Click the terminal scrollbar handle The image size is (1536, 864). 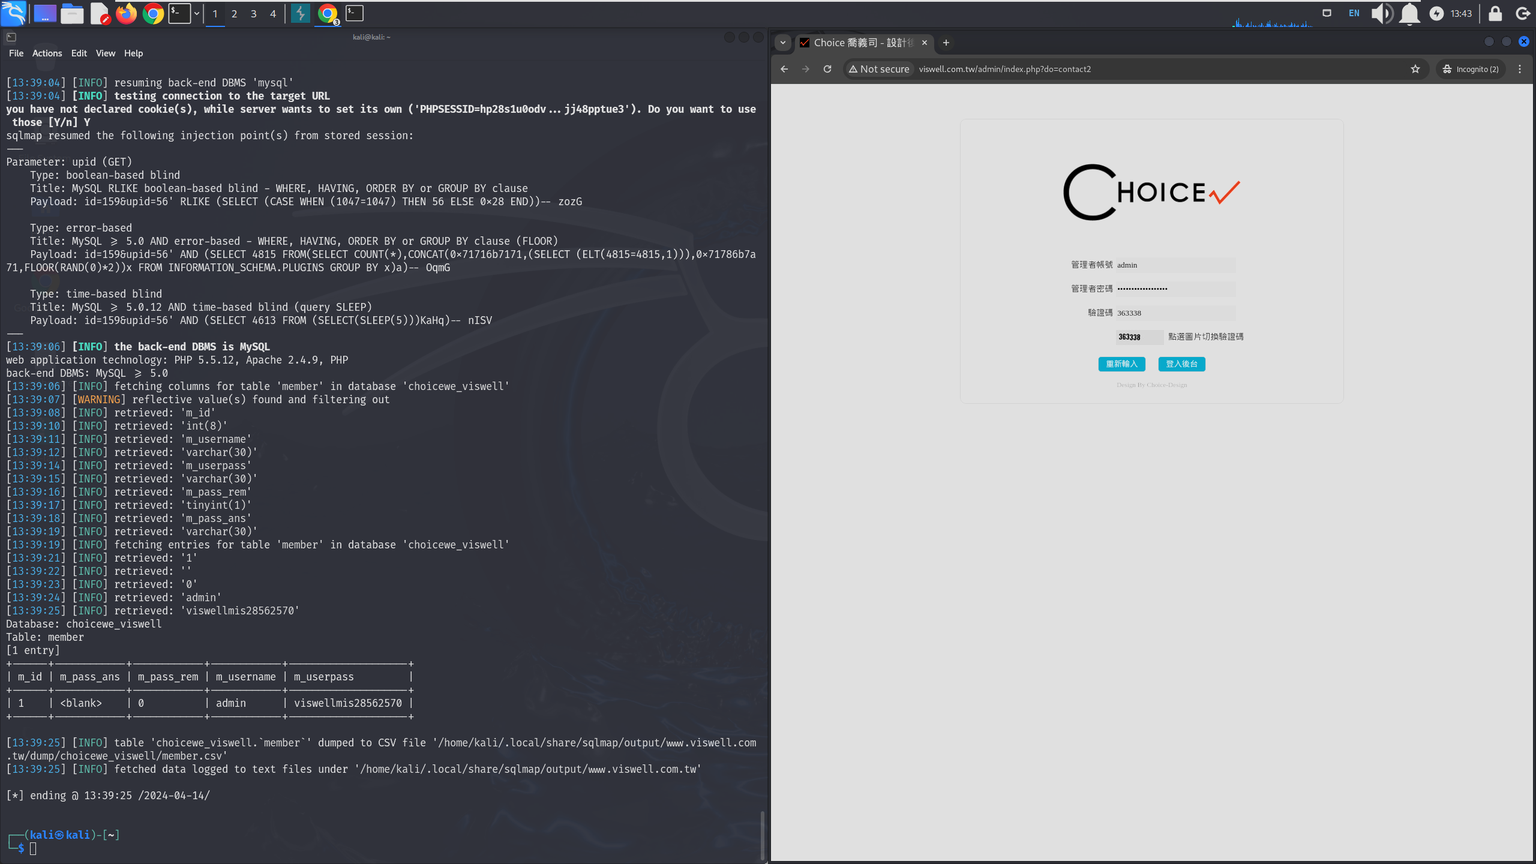coord(762,835)
